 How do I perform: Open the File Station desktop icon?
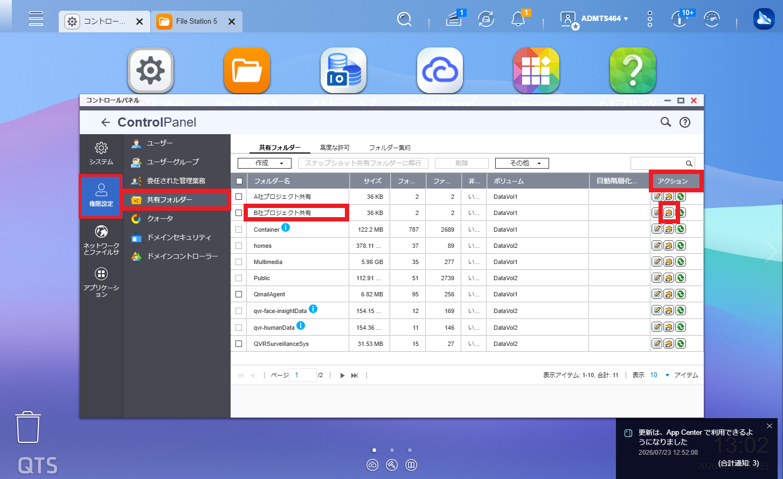247,71
